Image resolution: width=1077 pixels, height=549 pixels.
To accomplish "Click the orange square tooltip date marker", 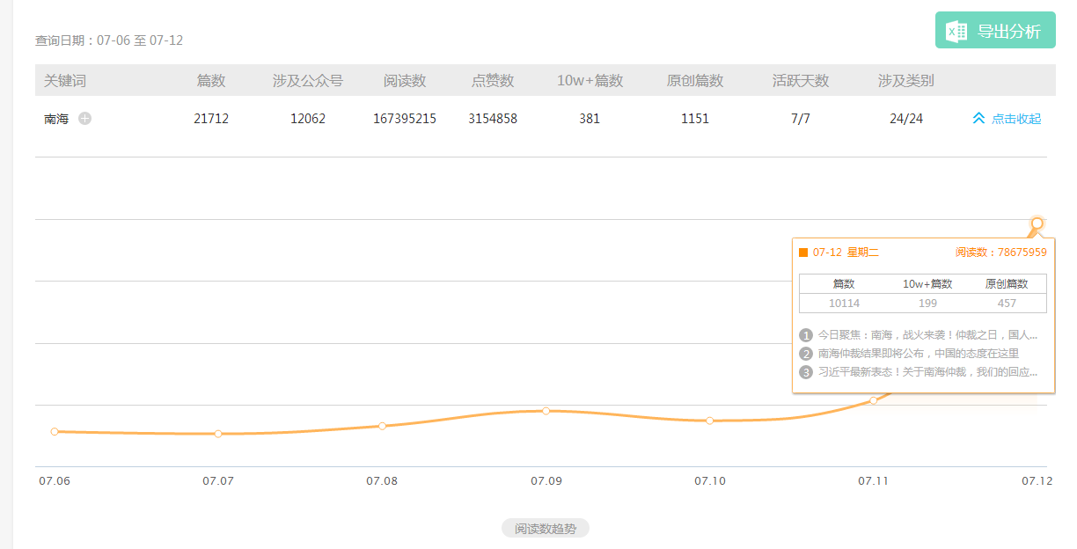I will tap(803, 253).
